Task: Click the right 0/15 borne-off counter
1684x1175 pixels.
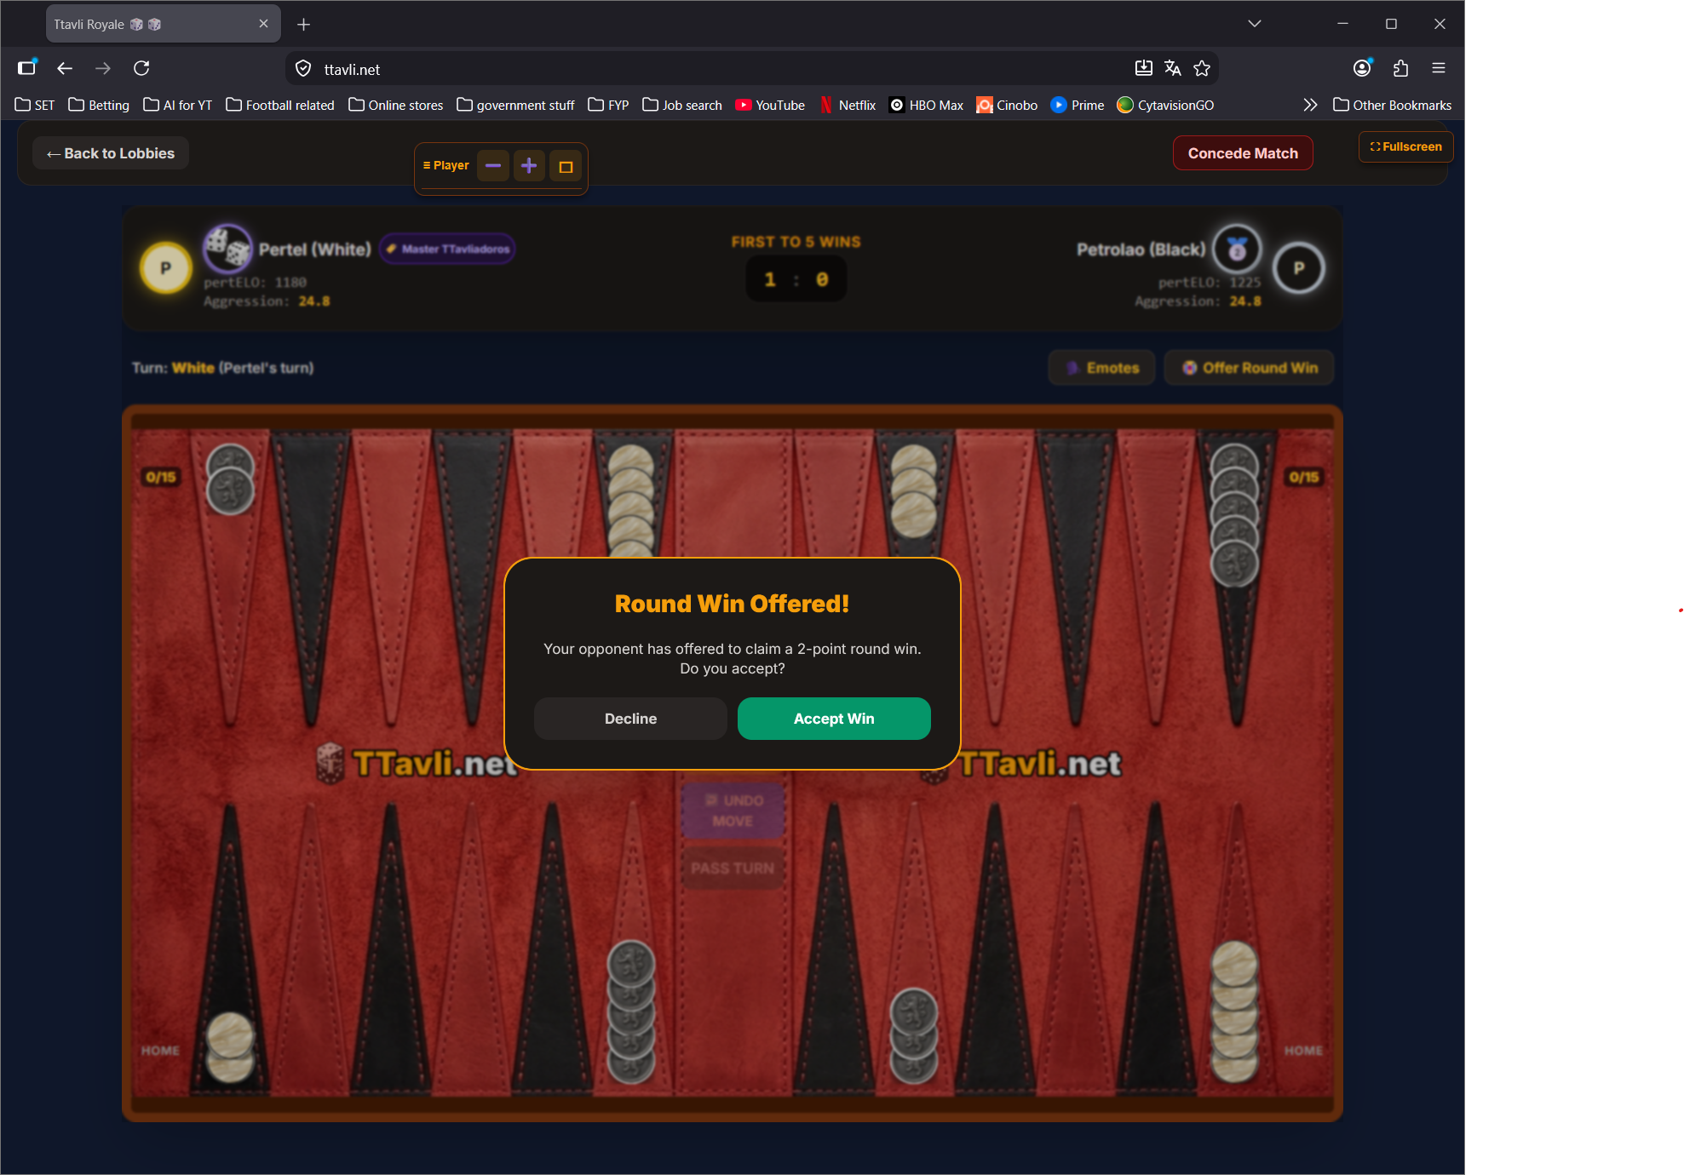Action: (x=1303, y=477)
